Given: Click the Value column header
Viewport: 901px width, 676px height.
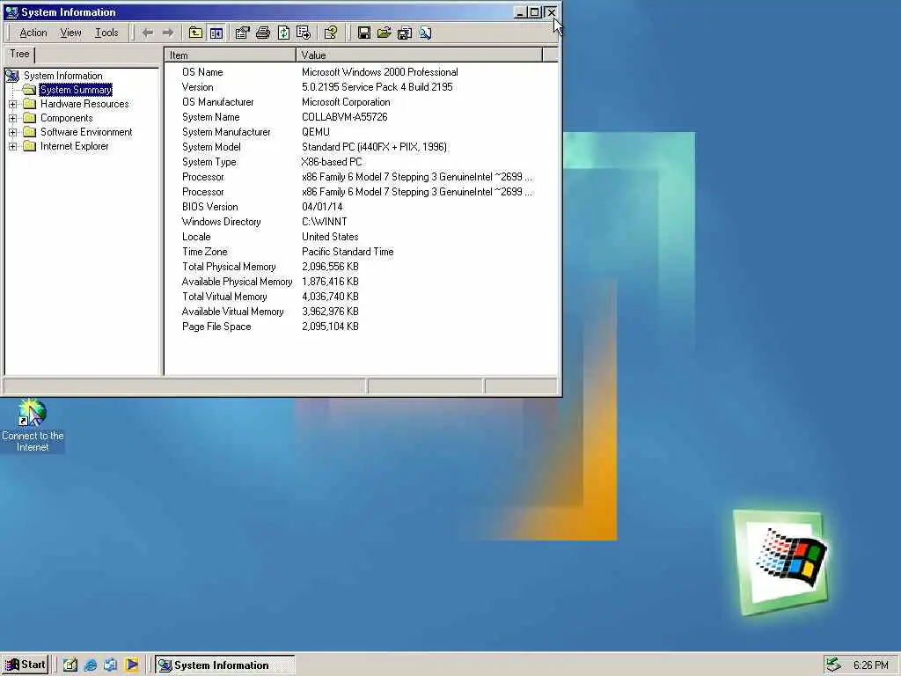Looking at the screenshot, I should coord(419,55).
